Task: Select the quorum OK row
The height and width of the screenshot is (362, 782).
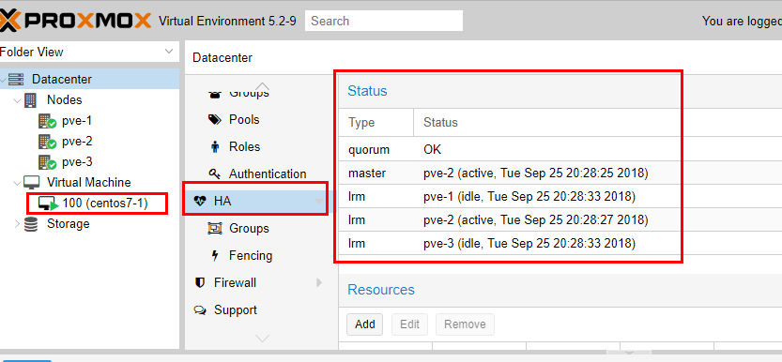Action: point(560,149)
